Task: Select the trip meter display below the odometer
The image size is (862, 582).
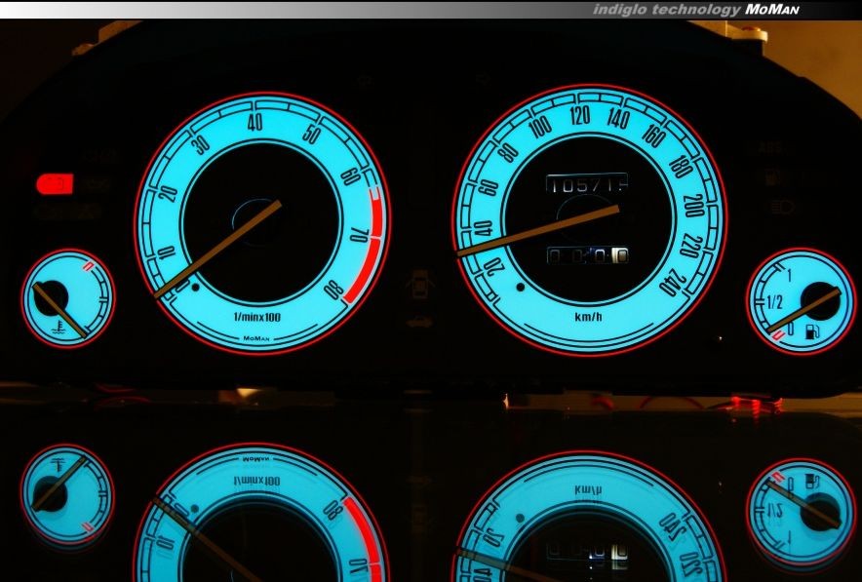Action: tap(588, 255)
